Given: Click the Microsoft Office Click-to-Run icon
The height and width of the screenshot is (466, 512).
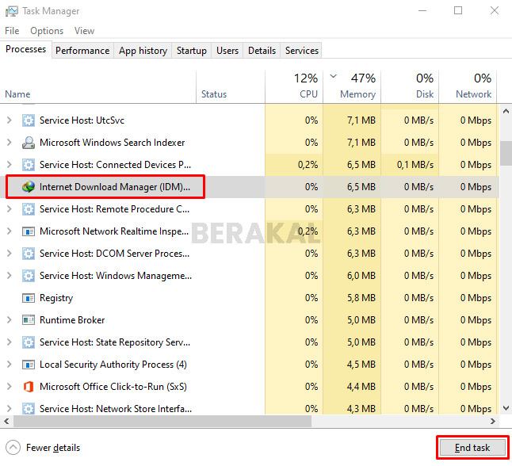Looking at the screenshot, I should tap(29, 387).
